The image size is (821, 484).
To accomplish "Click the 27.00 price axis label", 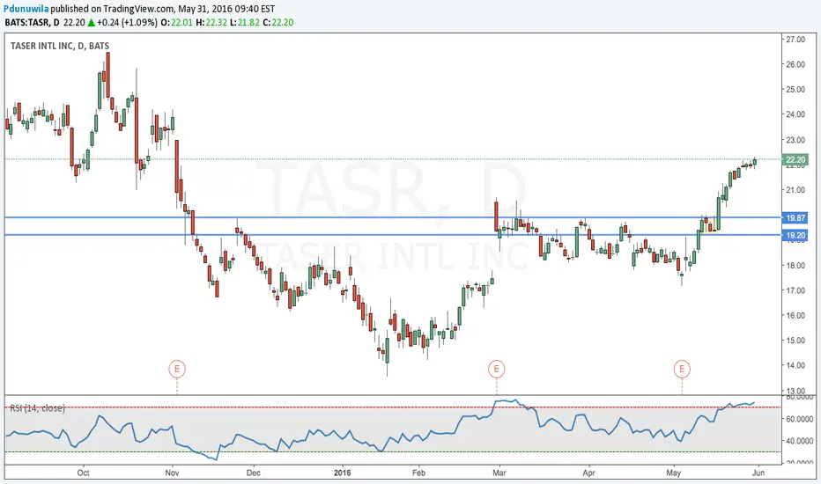I will [x=795, y=40].
